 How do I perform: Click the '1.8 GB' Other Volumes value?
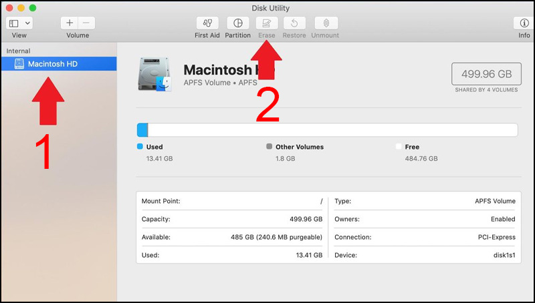(x=286, y=159)
